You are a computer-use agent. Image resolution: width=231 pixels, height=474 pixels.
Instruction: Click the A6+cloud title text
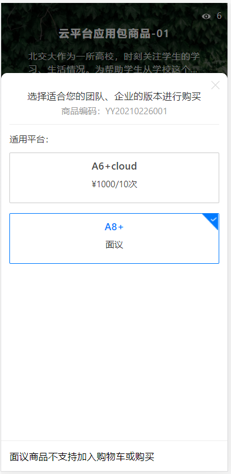pyautogui.click(x=114, y=166)
